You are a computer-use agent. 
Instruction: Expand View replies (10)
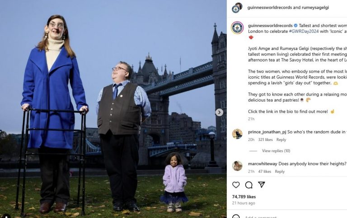[x=276, y=151]
